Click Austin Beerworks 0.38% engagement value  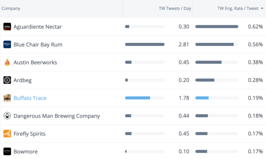tap(255, 62)
